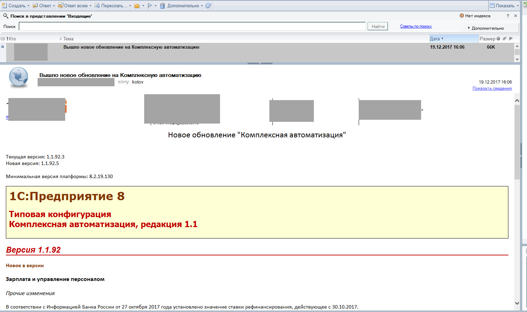Click the Нет индекса status indicator

475,16
